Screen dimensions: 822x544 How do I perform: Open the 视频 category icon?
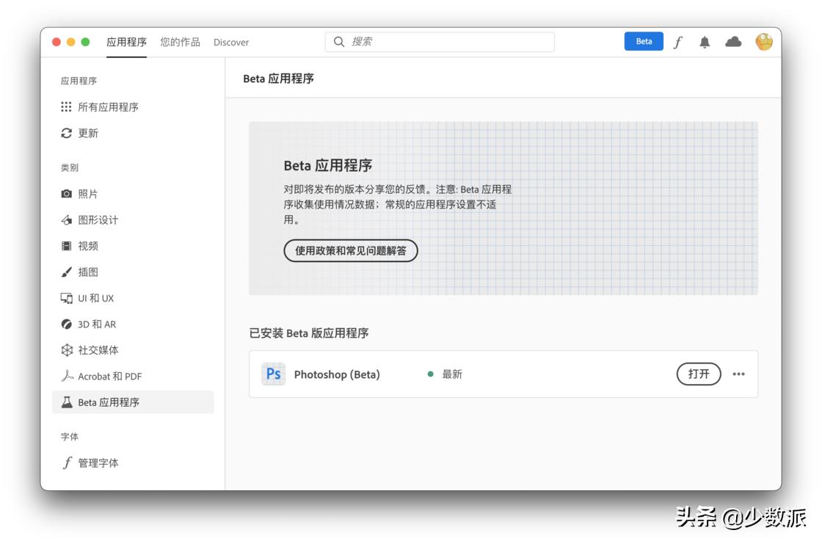click(67, 245)
